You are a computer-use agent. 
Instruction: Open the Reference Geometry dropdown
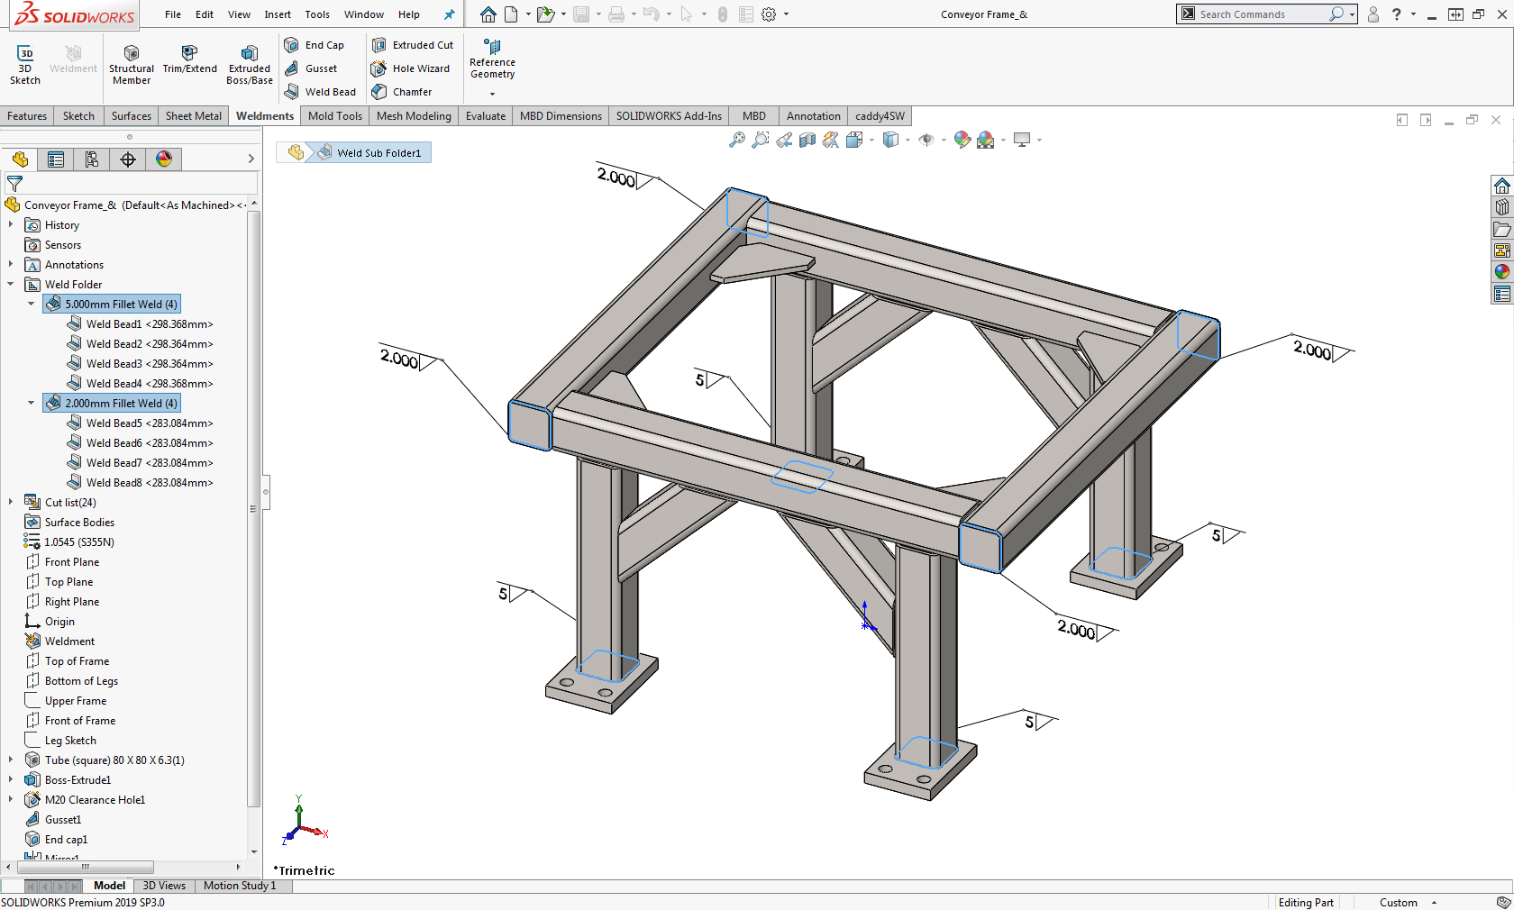(492, 93)
